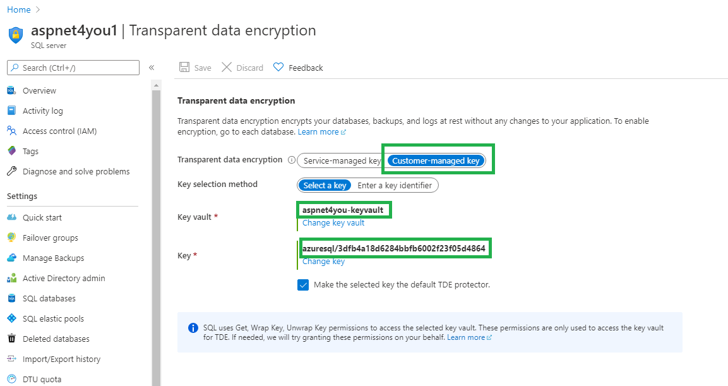Select Enter a key identifier option
The height and width of the screenshot is (386, 728).
tap(395, 185)
